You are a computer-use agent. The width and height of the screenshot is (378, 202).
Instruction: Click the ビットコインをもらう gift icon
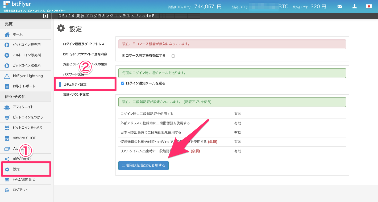(x=7, y=128)
